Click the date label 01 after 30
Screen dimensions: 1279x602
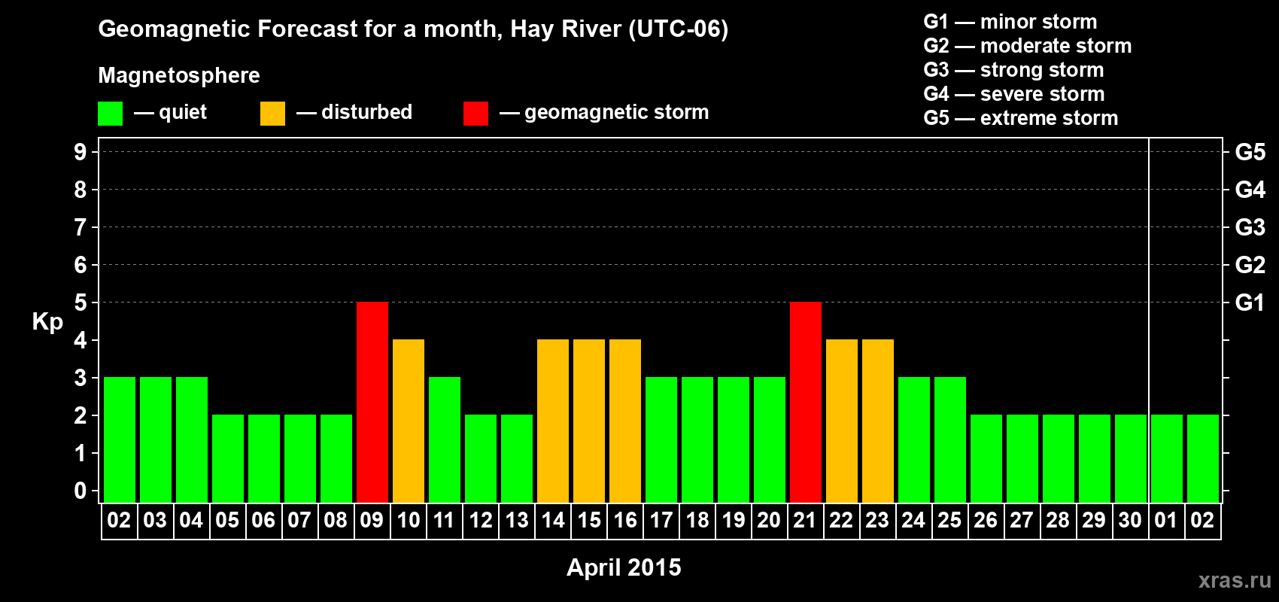[1166, 520]
